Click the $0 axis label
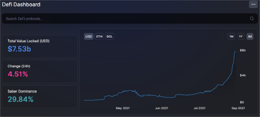Image resolution: width=260 pixels, height=117 pixels. point(242,102)
